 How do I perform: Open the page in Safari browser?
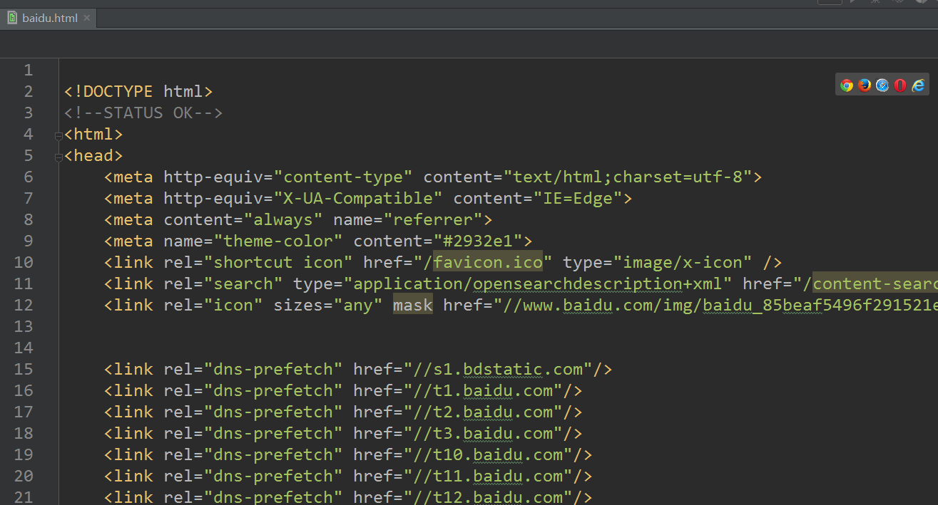[x=882, y=85]
